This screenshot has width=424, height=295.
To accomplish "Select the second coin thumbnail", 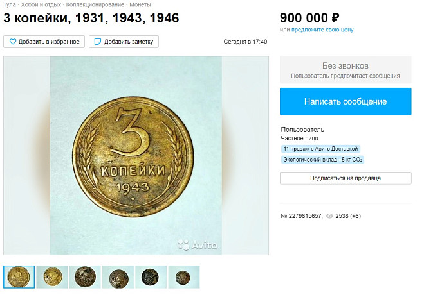I will (x=52, y=276).
